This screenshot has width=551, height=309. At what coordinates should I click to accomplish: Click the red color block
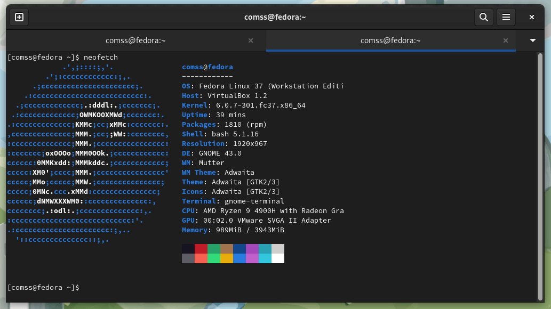201,249
